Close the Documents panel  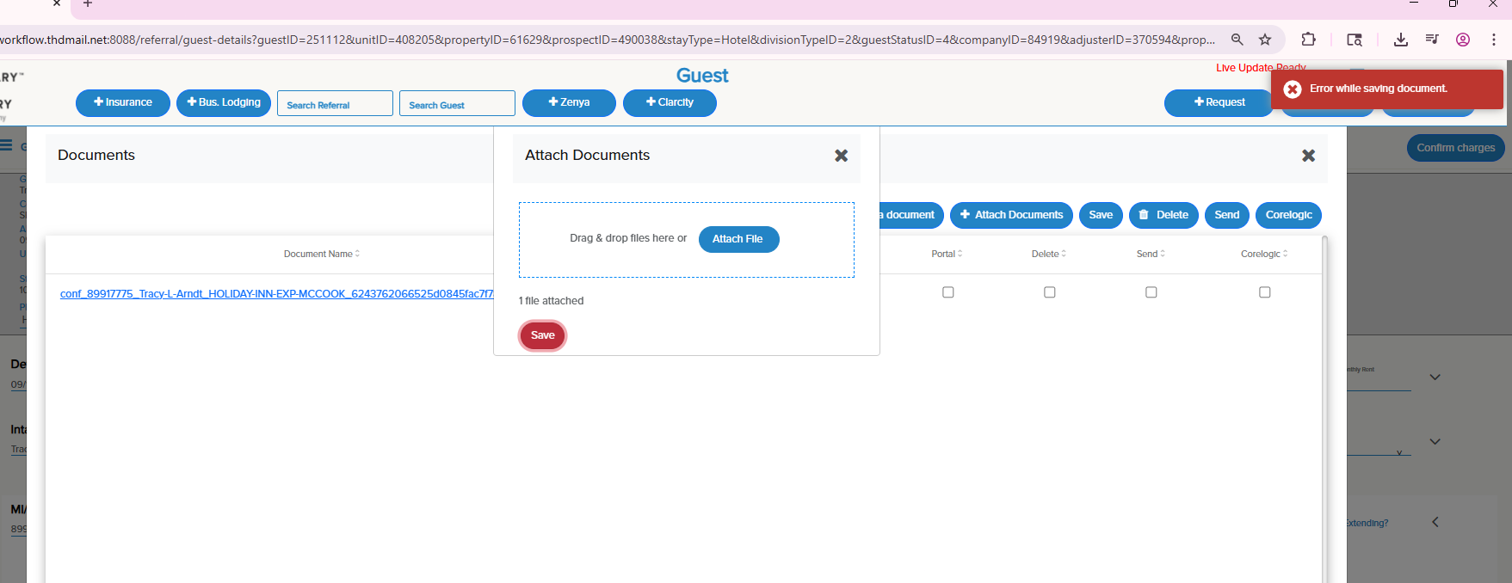coord(1308,156)
